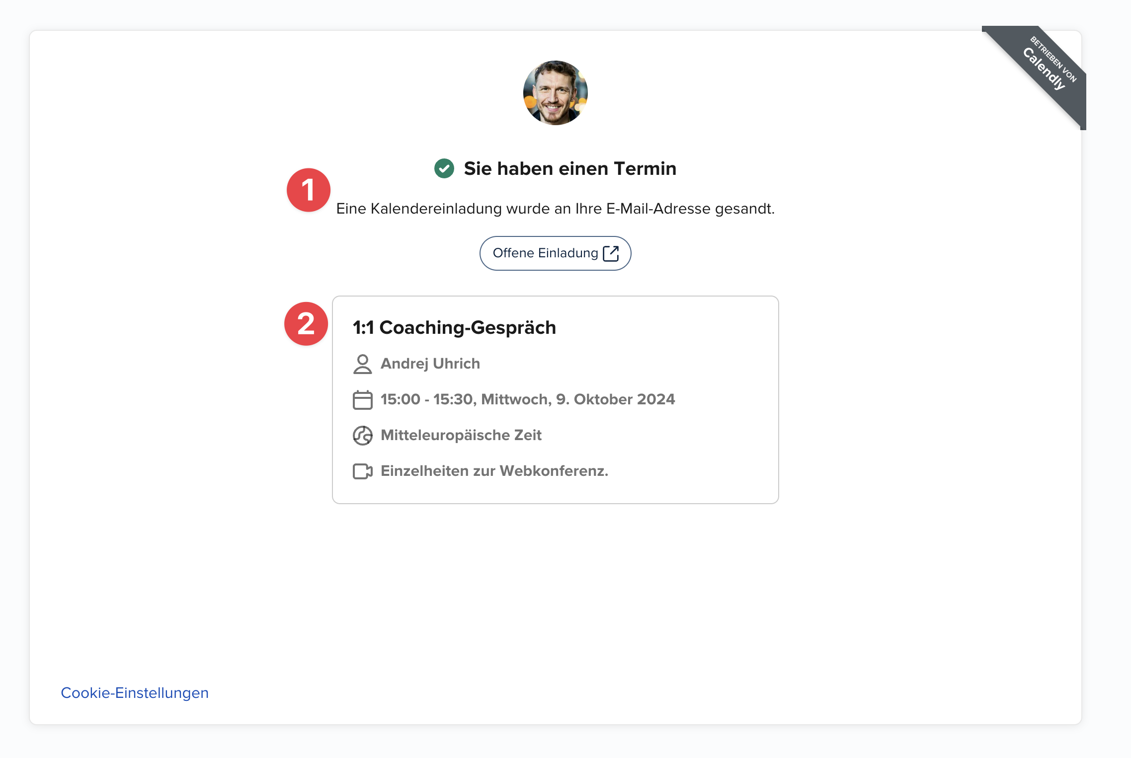Click the external link icon in Offene Einladung
The width and height of the screenshot is (1131, 758).
click(611, 253)
